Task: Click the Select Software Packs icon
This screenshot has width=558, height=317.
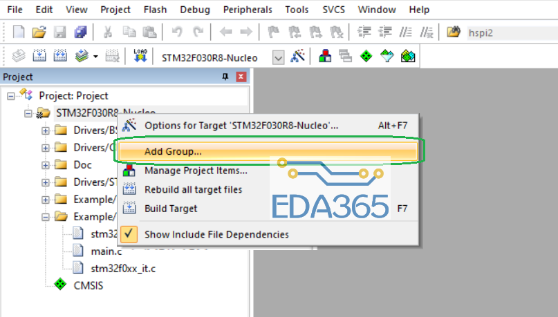Action: pos(387,56)
